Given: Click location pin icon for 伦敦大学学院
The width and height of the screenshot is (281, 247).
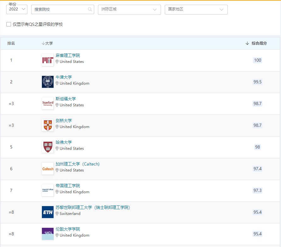Looking at the screenshot, I should [x=57, y=235].
